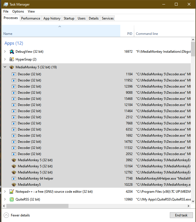Click the MediaMonkey 64 helper icon
This screenshot has width=196, height=222.
[x=14, y=178]
